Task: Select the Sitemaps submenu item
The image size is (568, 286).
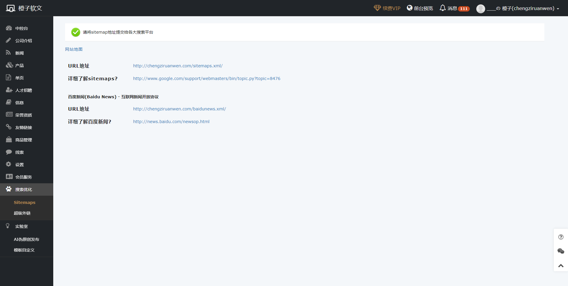Action: (x=25, y=202)
